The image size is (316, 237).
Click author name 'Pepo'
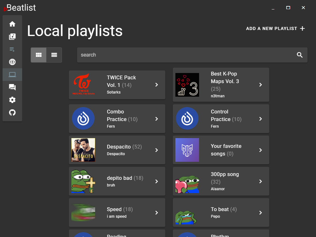click(x=216, y=216)
